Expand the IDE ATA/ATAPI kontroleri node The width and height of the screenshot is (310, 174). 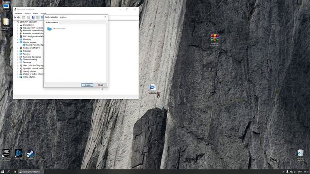(x=18, y=28)
